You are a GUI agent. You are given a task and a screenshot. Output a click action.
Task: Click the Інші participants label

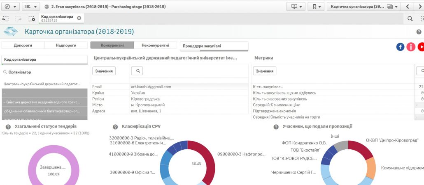point(335,136)
